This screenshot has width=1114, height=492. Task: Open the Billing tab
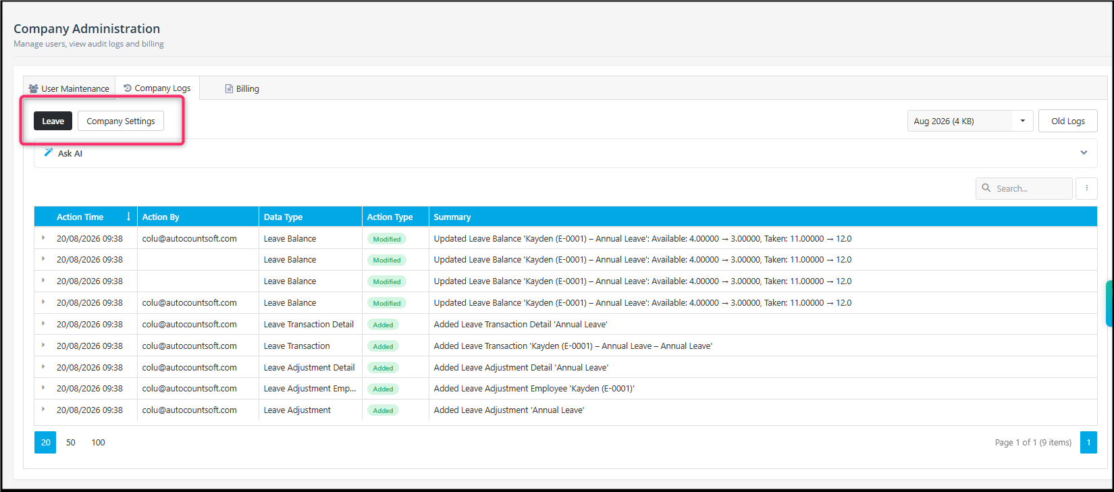click(242, 88)
